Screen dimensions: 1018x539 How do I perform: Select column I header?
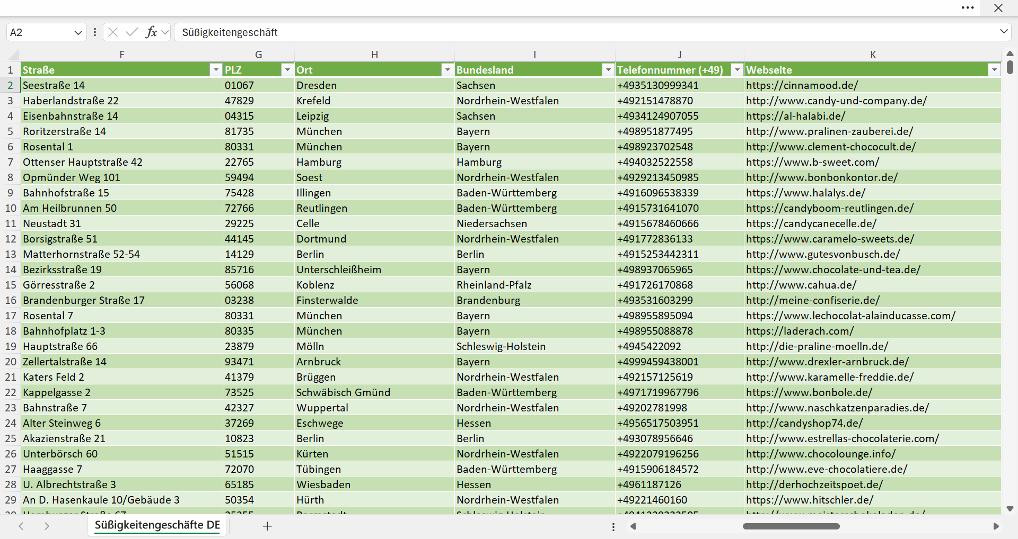click(x=535, y=55)
